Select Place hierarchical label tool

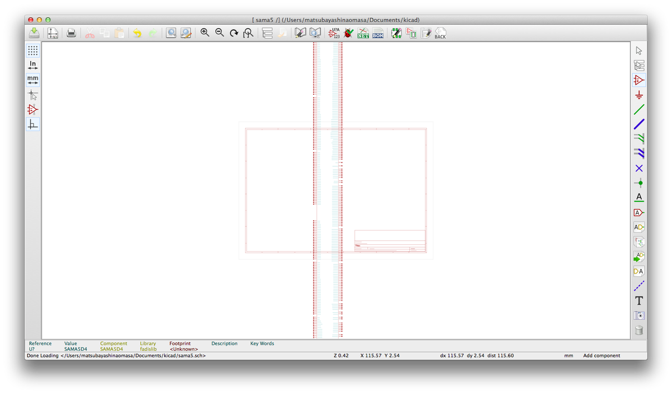coord(639,227)
